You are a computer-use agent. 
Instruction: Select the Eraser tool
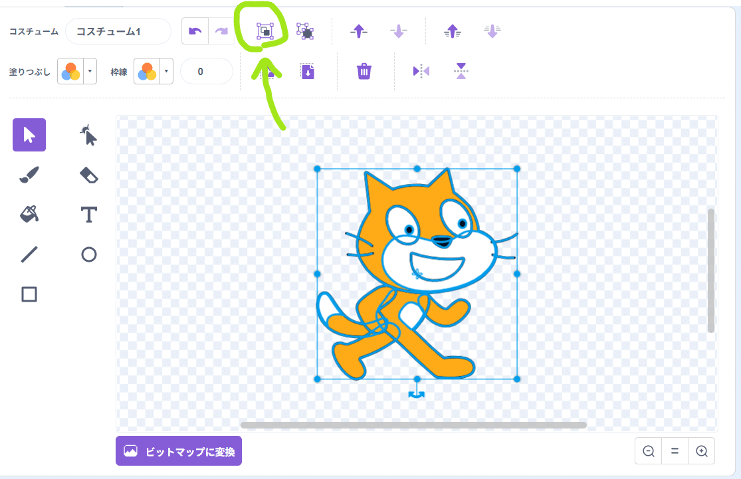tap(88, 174)
